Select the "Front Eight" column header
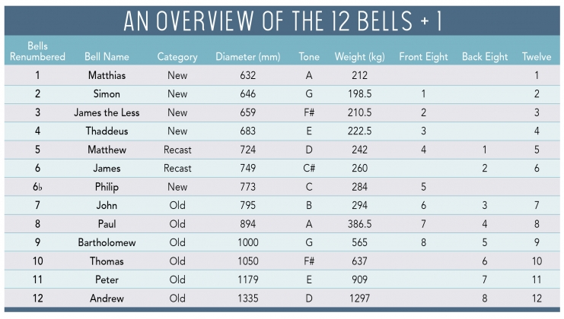The width and height of the screenshot is (564, 319). (423, 57)
